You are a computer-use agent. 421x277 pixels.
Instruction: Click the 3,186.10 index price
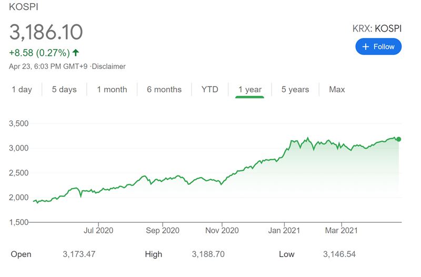(46, 32)
